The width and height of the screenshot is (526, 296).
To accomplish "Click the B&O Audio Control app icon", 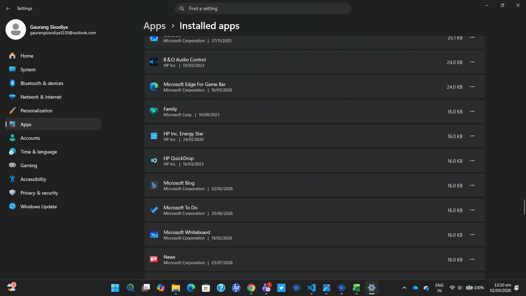I will pos(154,62).
